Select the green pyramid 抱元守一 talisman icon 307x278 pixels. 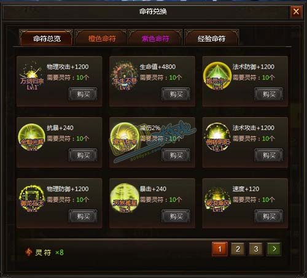pyautogui.click(x=217, y=75)
